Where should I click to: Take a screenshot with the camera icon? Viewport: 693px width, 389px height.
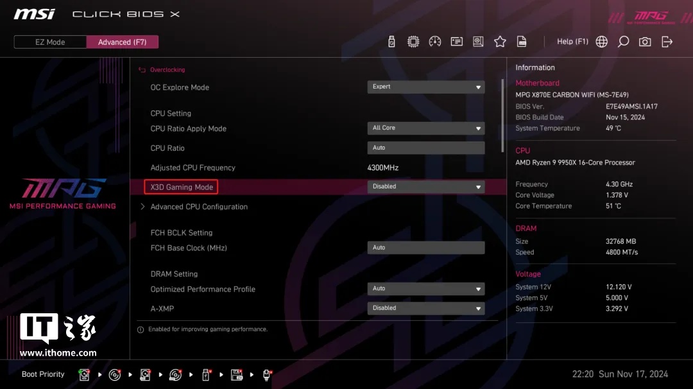coord(645,42)
